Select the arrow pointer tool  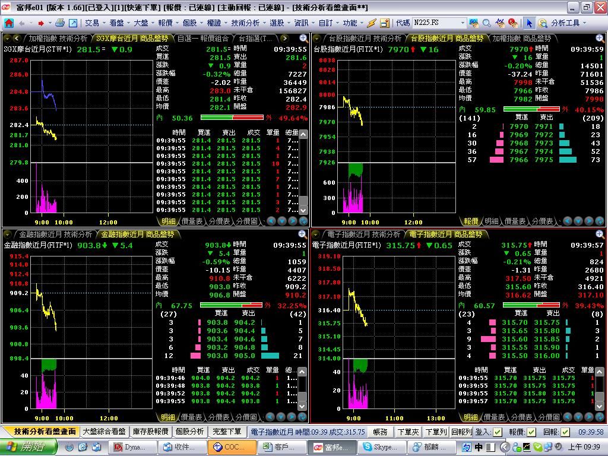point(529,23)
